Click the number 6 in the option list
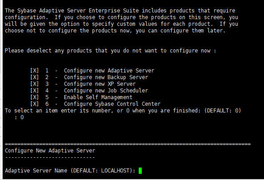The height and width of the screenshot is (180, 264). click(47, 104)
